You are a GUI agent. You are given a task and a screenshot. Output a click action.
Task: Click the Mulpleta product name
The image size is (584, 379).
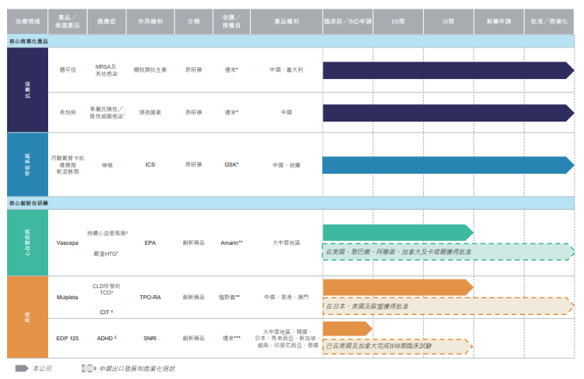tap(68, 298)
